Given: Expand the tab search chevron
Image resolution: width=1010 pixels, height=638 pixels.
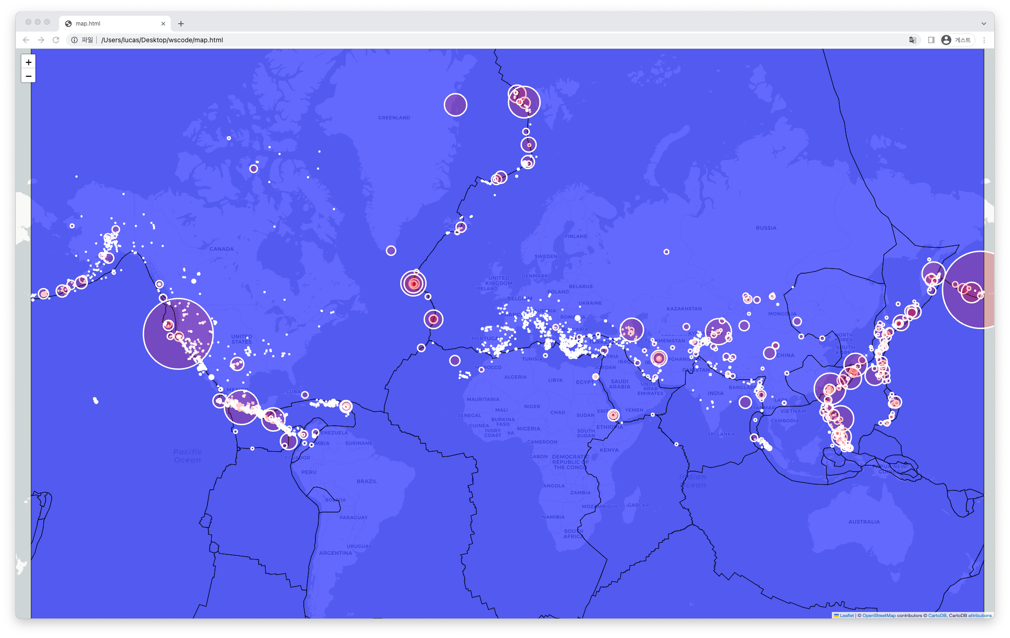Looking at the screenshot, I should click(983, 23).
